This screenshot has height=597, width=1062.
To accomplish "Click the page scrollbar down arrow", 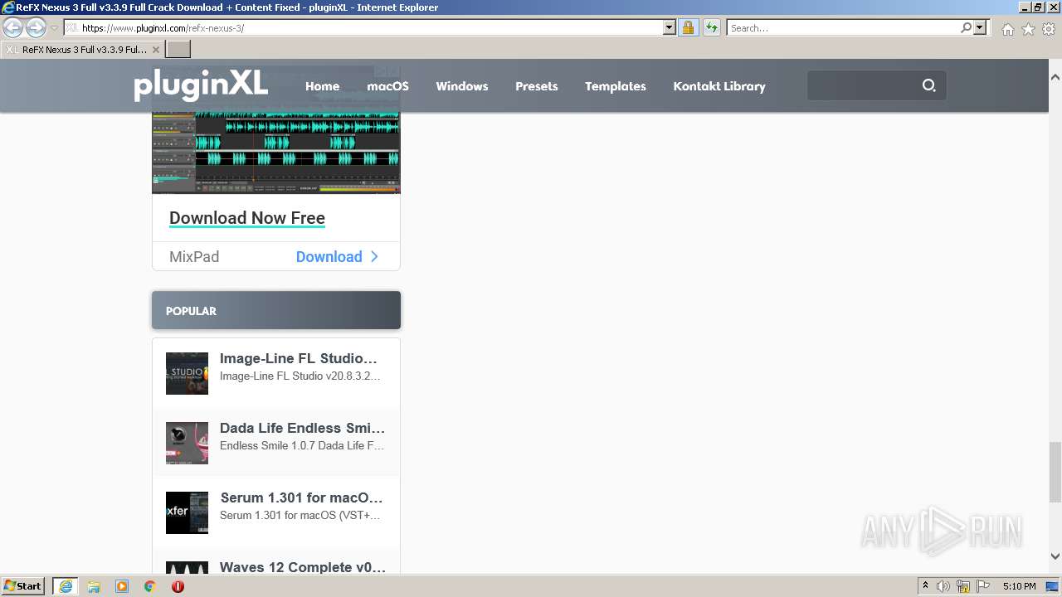I will point(1055,557).
